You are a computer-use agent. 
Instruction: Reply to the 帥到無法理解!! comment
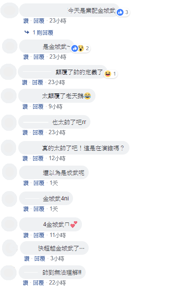39,283
